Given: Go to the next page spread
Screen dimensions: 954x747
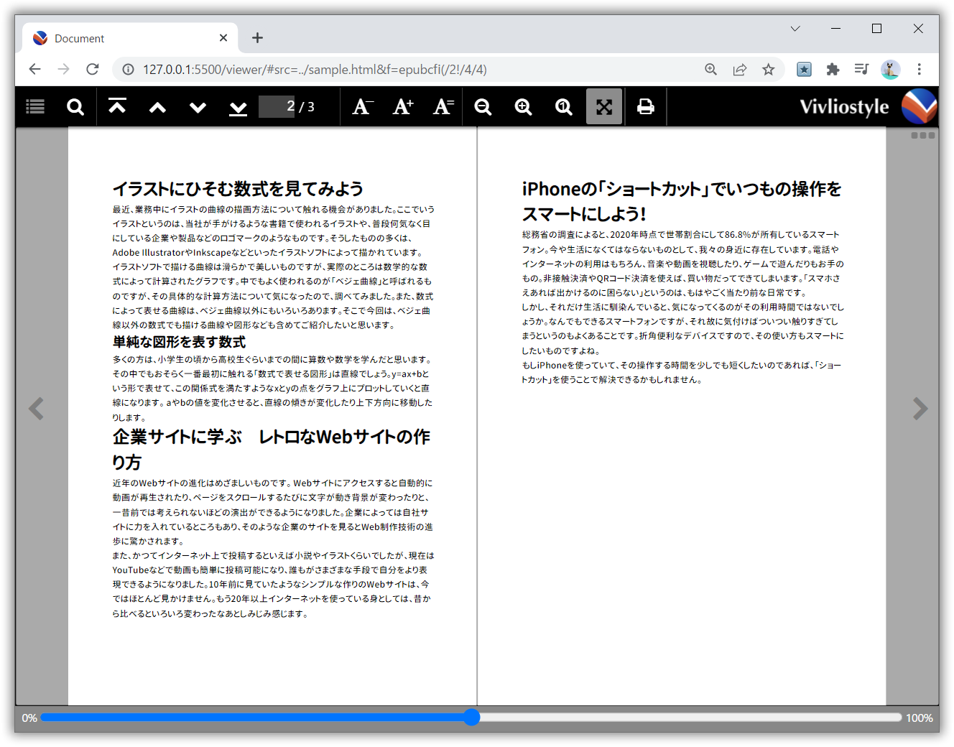Looking at the screenshot, I should click(x=198, y=106).
